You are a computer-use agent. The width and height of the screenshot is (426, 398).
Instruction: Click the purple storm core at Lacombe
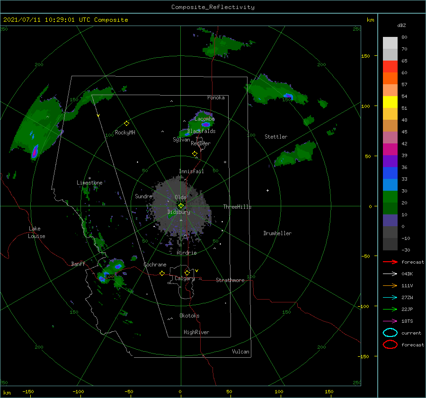[x=206, y=124]
